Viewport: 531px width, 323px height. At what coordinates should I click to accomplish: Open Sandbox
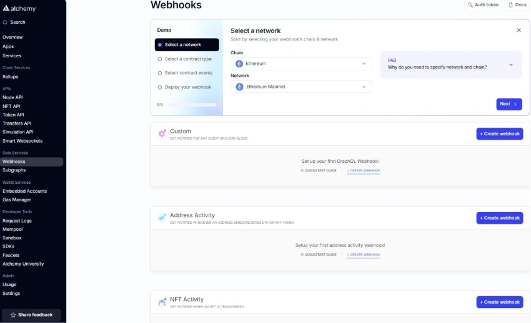tap(12, 238)
